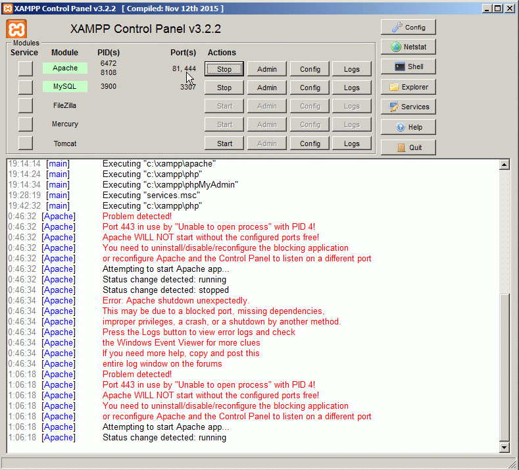519x470 pixels.
Task: Click log line "Error: Apache shutdown unexpectedly."
Action: tap(176, 300)
